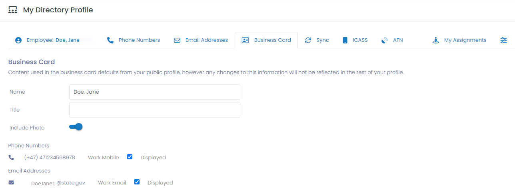The width and height of the screenshot is (515, 194).
Task: Open the Employee: Doe, Jane tab
Action: coord(53,40)
